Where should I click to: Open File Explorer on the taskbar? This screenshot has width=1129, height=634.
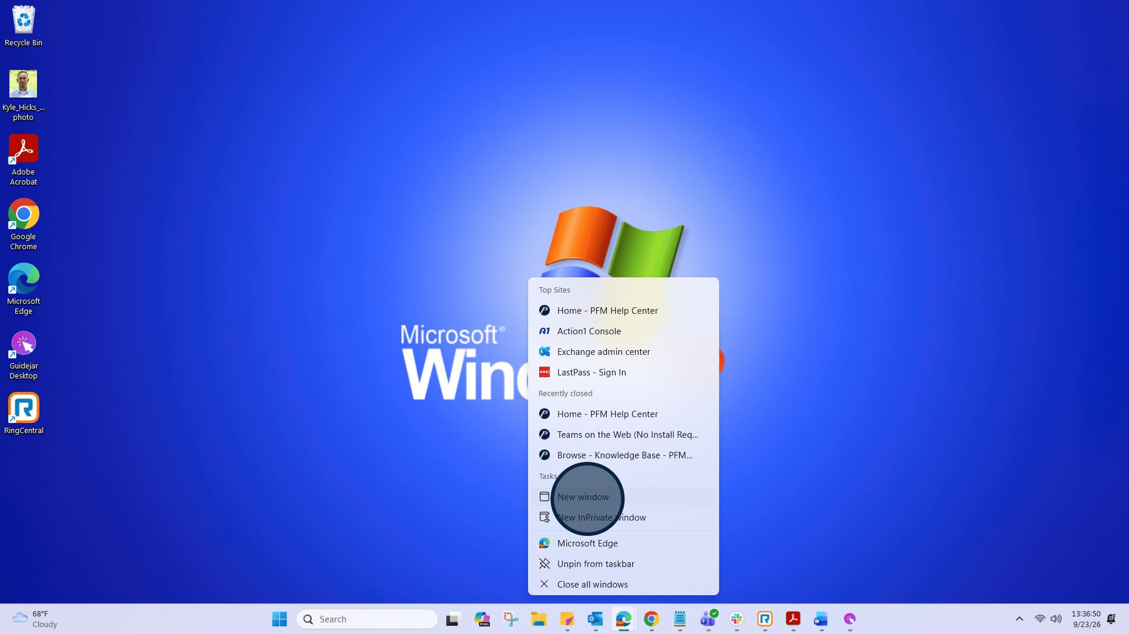pos(539,619)
